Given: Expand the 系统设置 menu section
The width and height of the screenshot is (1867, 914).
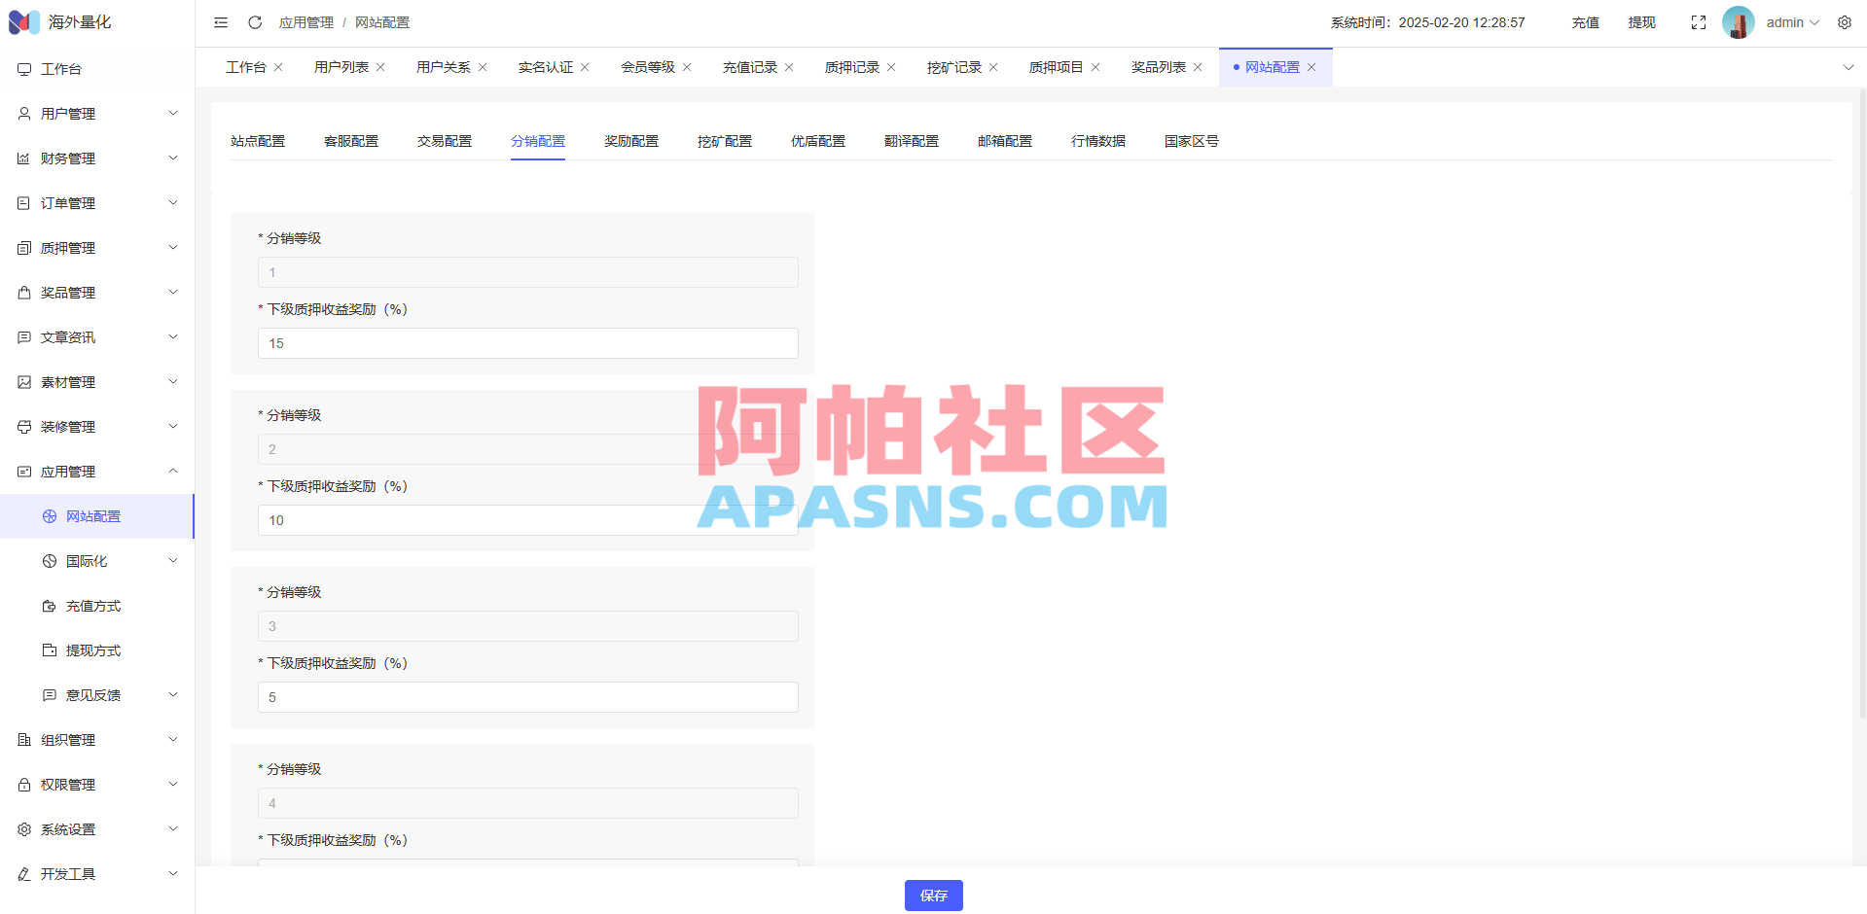Looking at the screenshot, I should tap(68, 828).
